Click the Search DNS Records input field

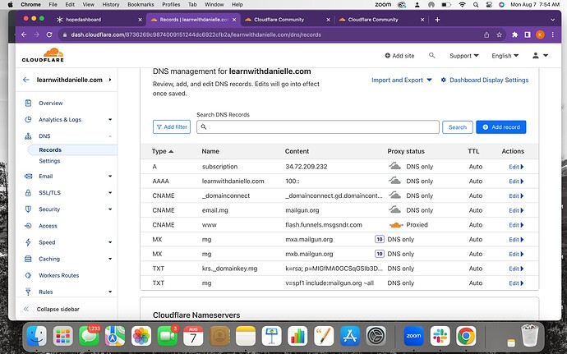pyautogui.click(x=318, y=127)
